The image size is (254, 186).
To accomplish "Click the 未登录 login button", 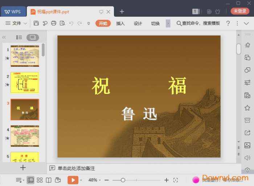I will pyautogui.click(x=240, y=11).
